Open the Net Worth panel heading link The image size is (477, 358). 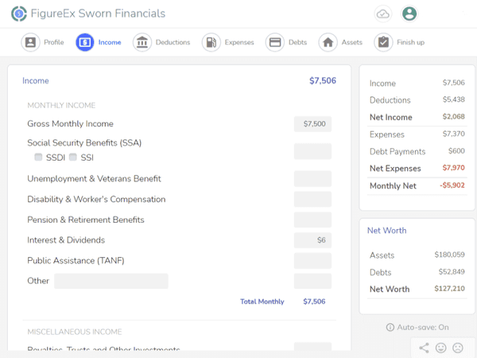[x=386, y=231]
